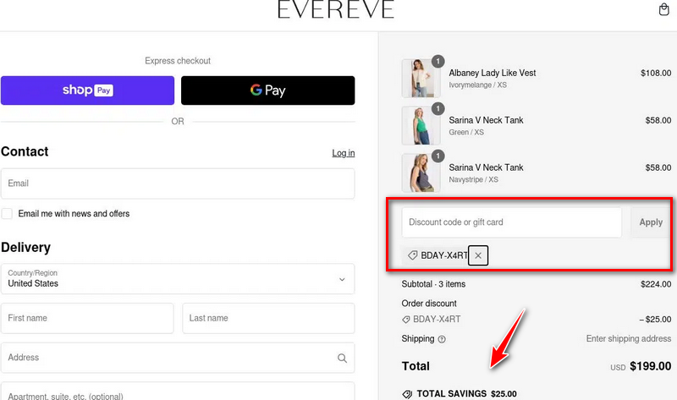Screen dimensions: 677x400
Task: Enable Email me with news and offers
Action: 8,214
